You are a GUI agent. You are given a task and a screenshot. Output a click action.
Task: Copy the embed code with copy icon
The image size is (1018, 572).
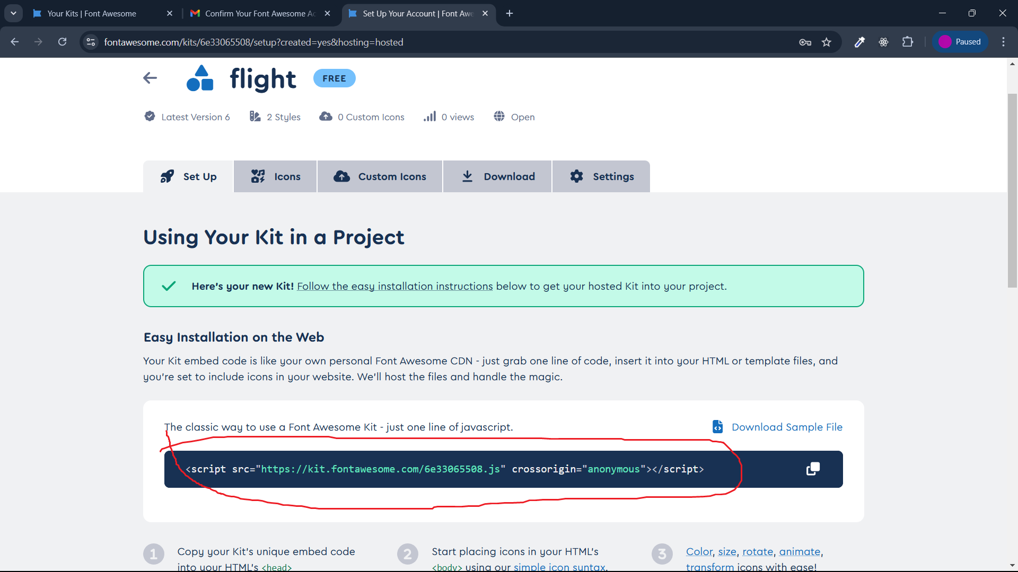pyautogui.click(x=813, y=469)
